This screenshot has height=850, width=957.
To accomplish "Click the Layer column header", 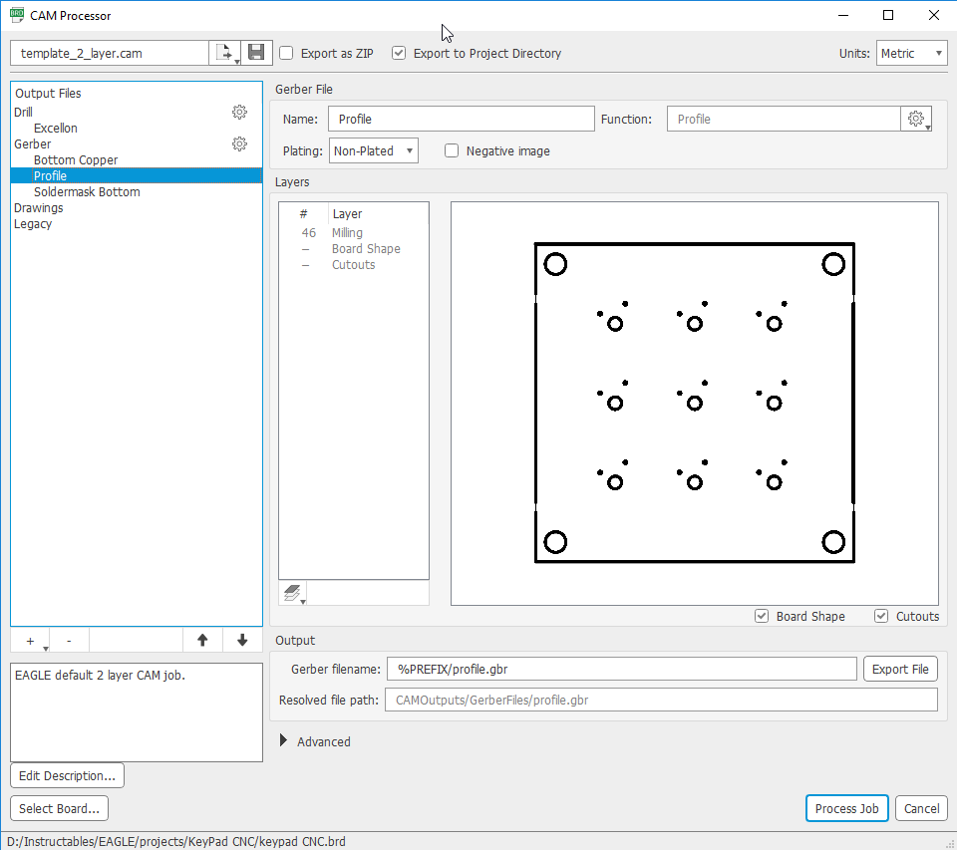I will tap(347, 213).
